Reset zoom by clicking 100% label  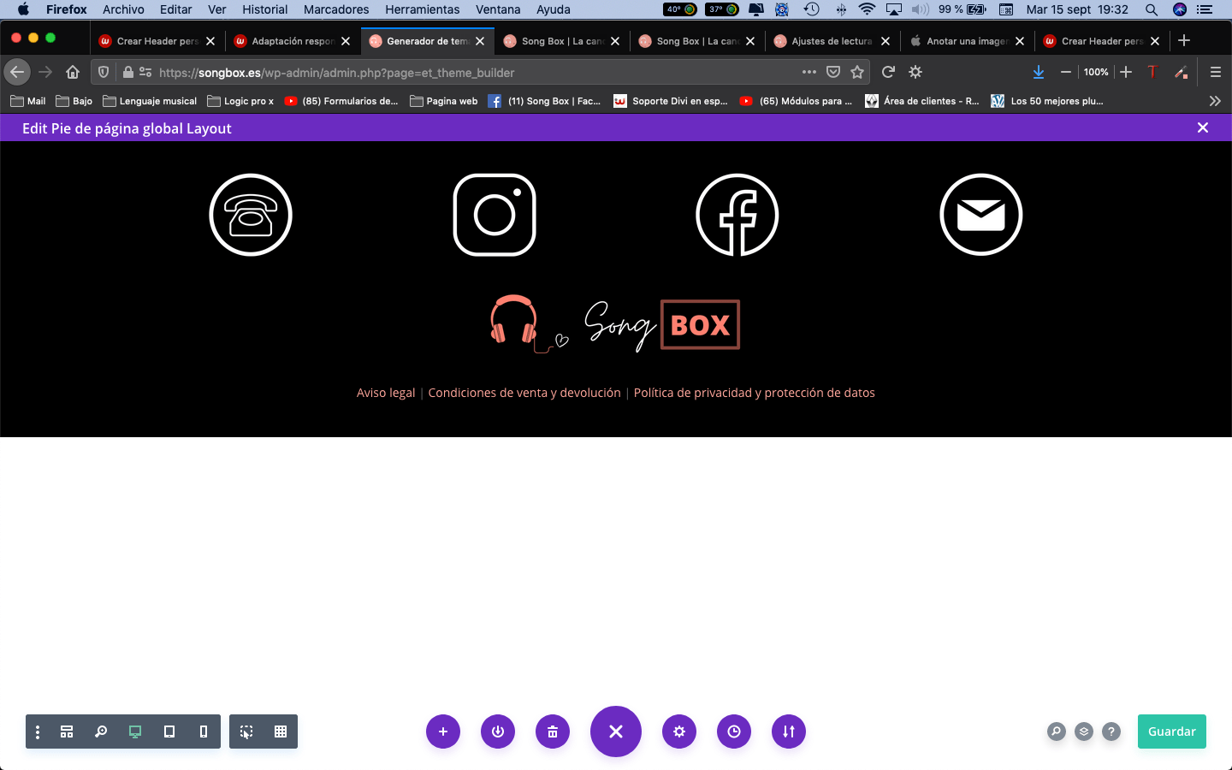[1096, 72]
